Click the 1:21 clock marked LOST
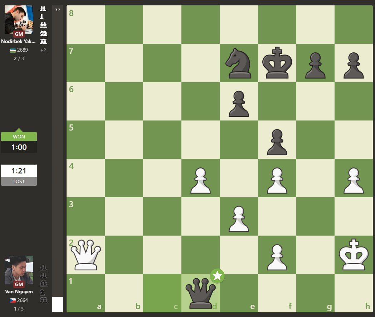The height and width of the screenshot is (317, 375). click(19, 171)
